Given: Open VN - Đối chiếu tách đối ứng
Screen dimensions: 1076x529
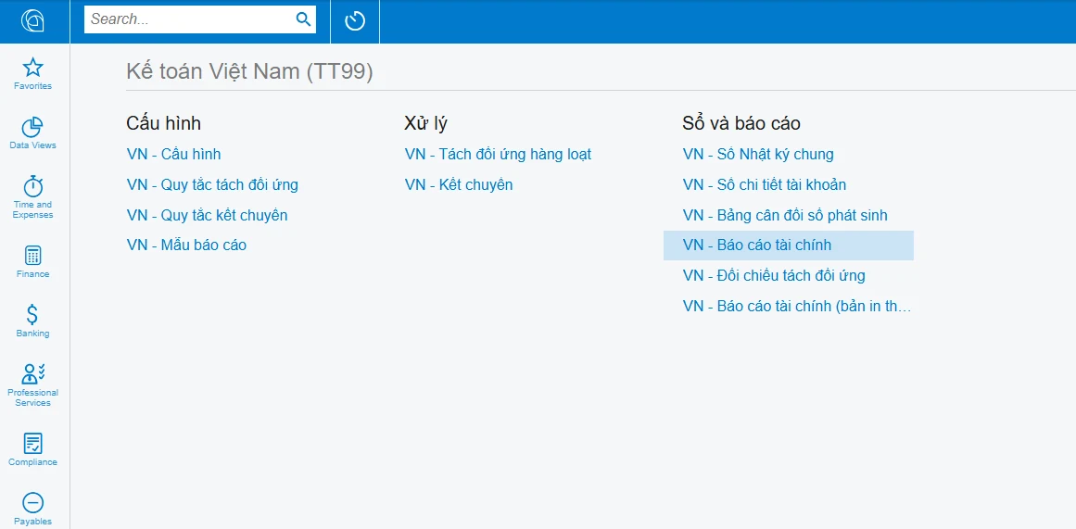Looking at the screenshot, I should (x=774, y=276).
